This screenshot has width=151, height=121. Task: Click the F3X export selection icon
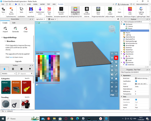[116, 87]
